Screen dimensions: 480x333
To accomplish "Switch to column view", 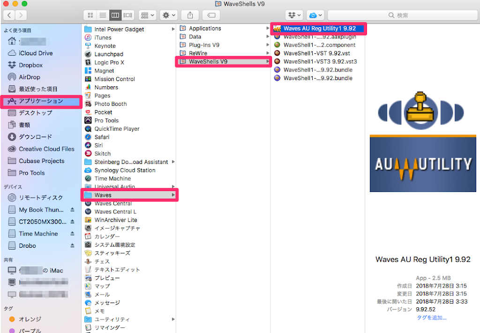I will click(x=115, y=15).
